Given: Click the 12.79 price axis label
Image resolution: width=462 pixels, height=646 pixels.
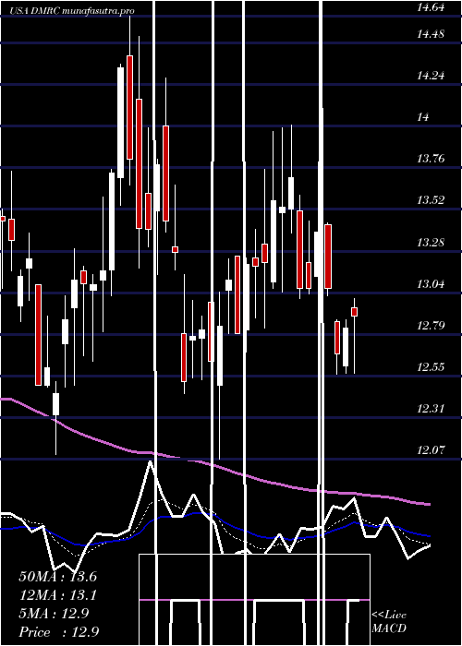Looking at the screenshot, I should 431,326.
